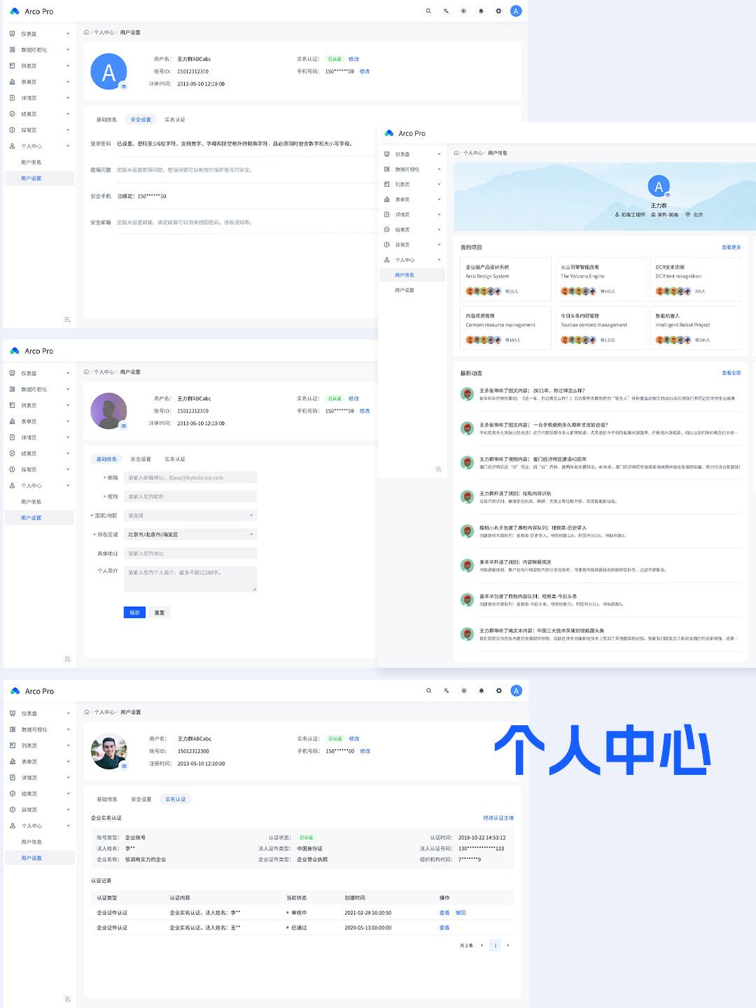756x1008 pixels.
Task: Click the blue 保存 button
Action: [134, 612]
